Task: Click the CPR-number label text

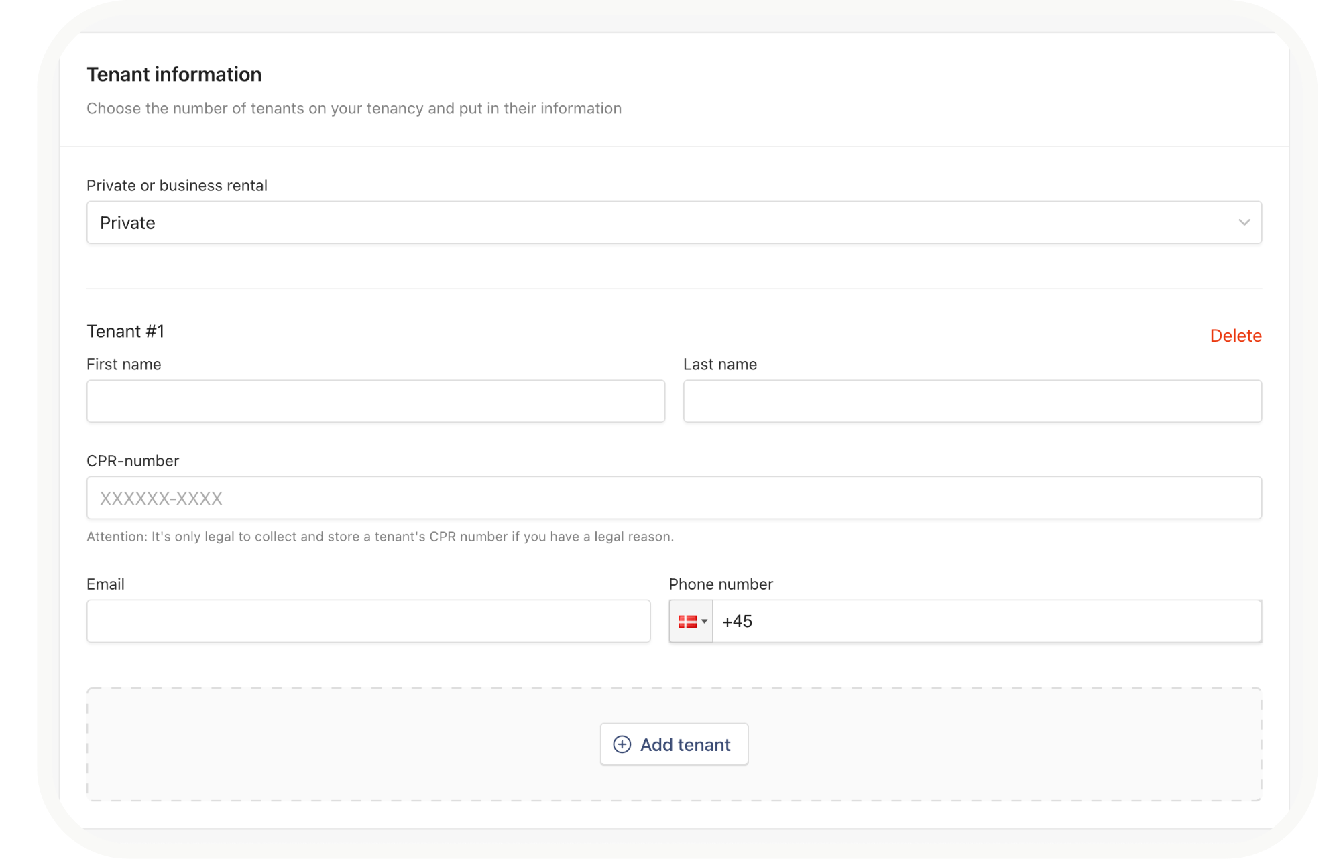Action: tap(133, 461)
